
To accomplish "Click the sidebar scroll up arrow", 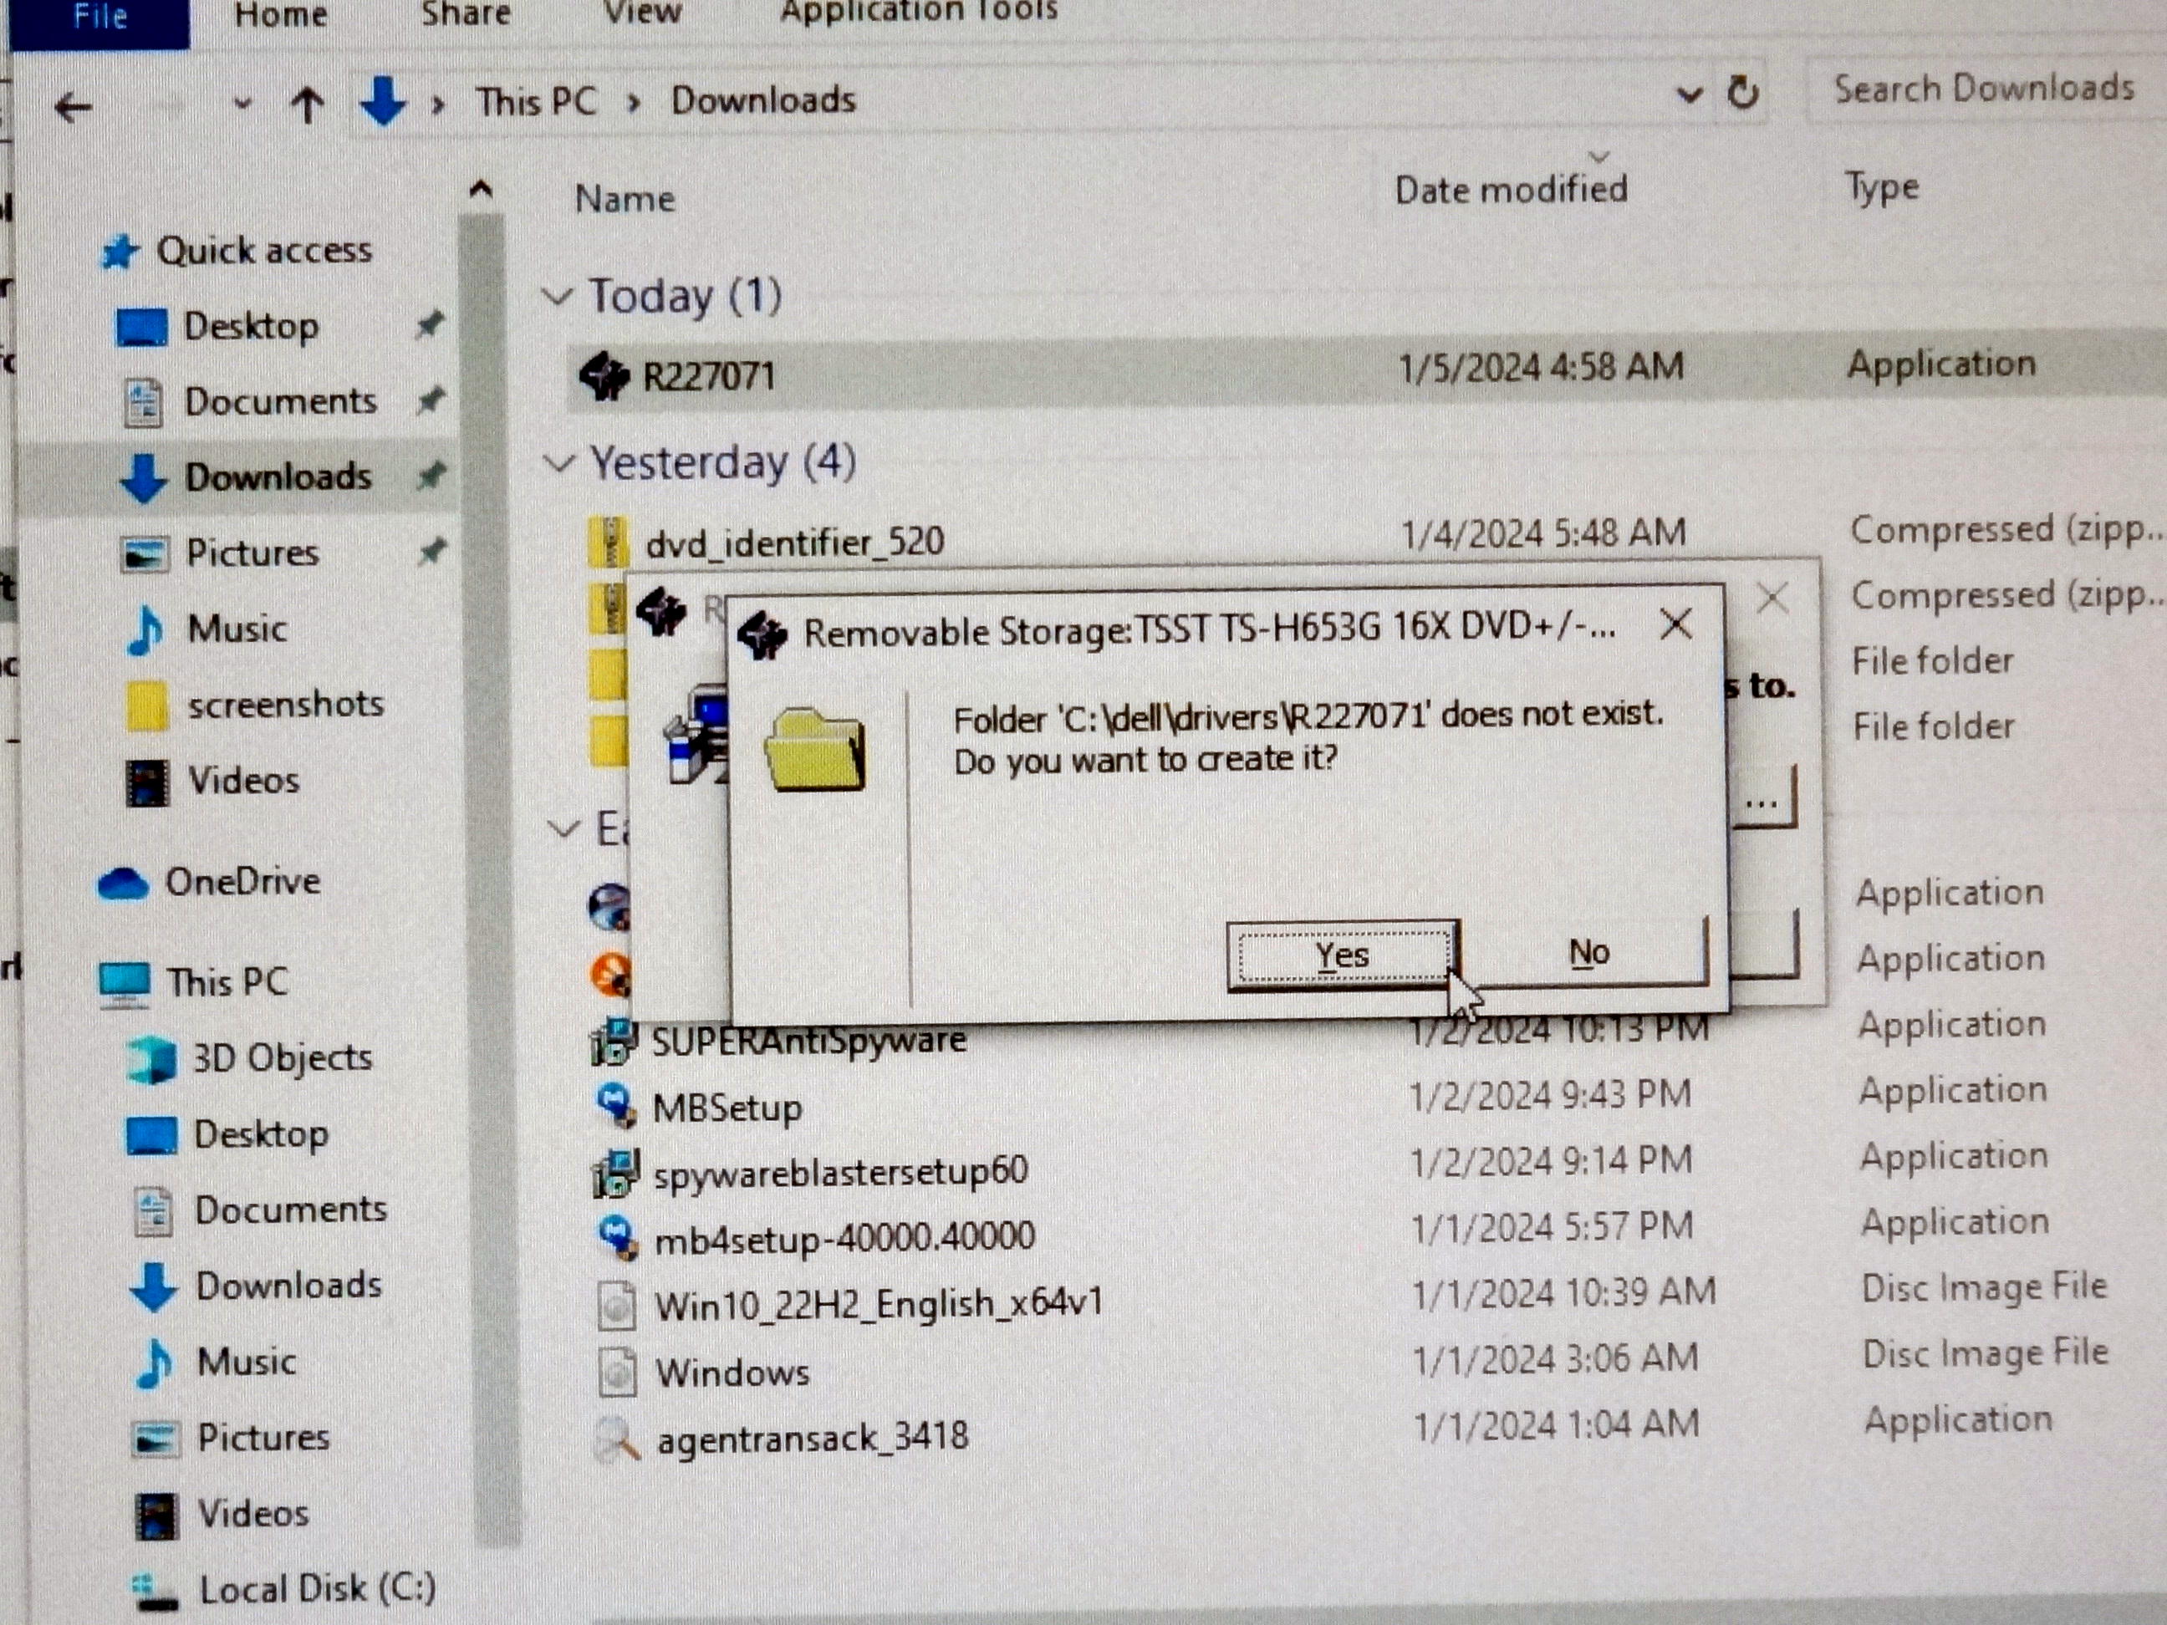I will [480, 189].
